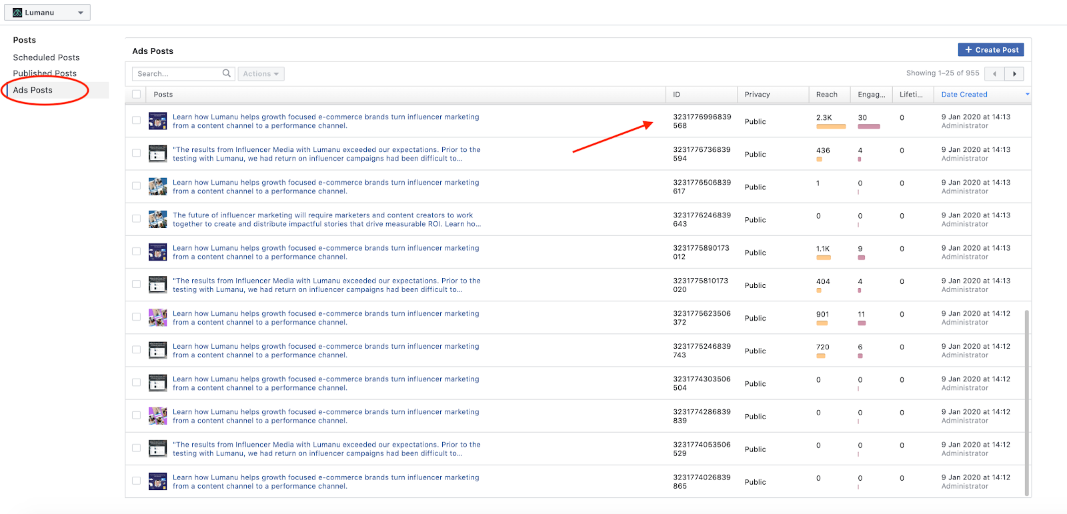Click the Ads Posts panel title
This screenshot has height=514, width=1067.
click(x=153, y=51)
